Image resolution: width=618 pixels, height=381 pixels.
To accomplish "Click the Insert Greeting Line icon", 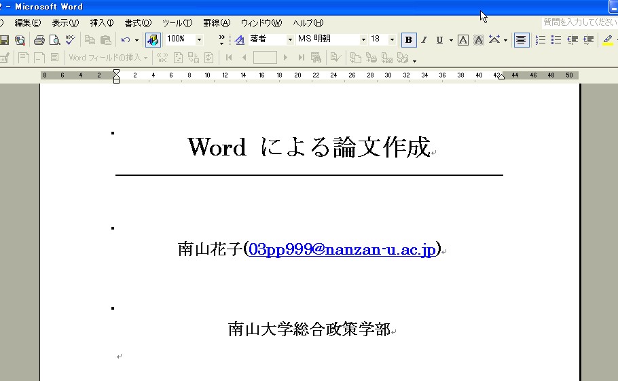I will tap(39, 58).
